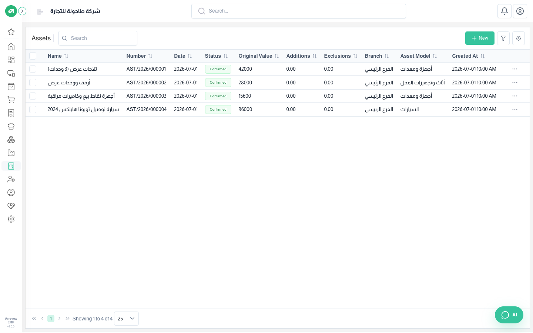This screenshot has height=333, width=533.
Task: Open the dashboard grid icon in sidebar
Action: coord(11,60)
